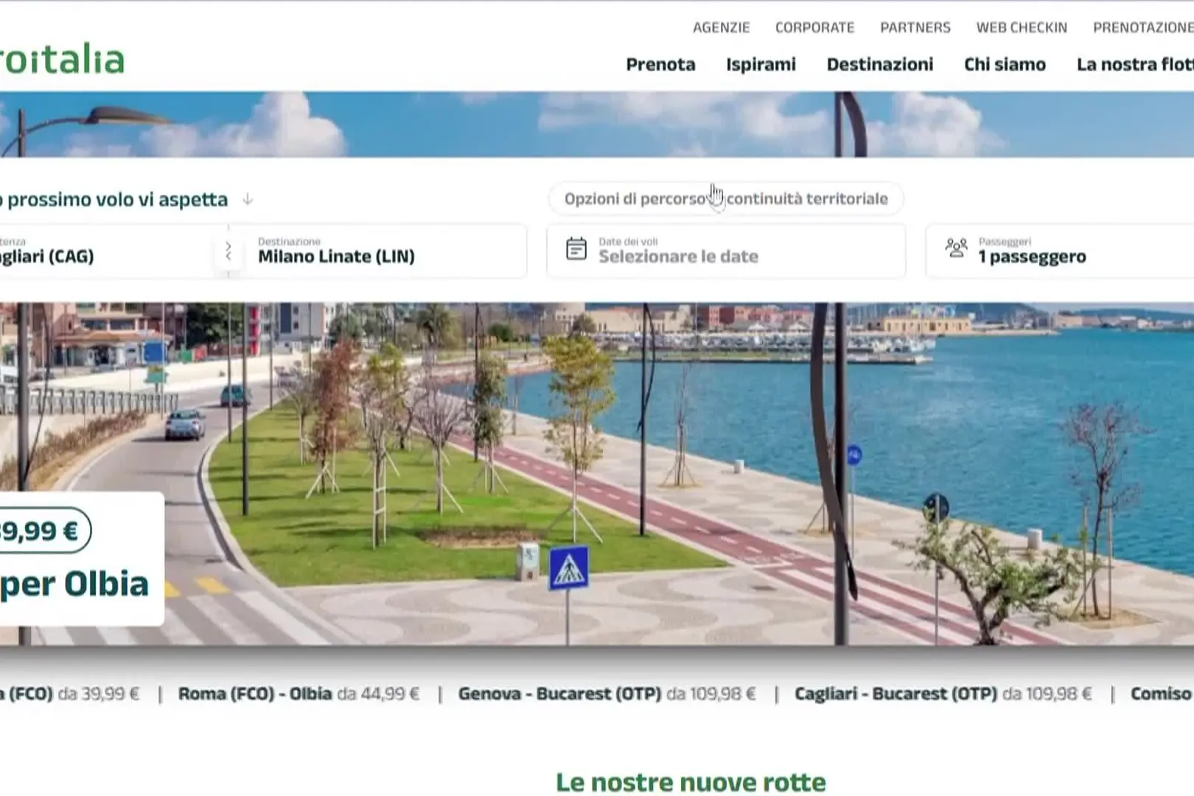Image resolution: width=1194 pixels, height=796 pixels.
Task: Click the swap departure and destination arrows
Action: (228, 252)
